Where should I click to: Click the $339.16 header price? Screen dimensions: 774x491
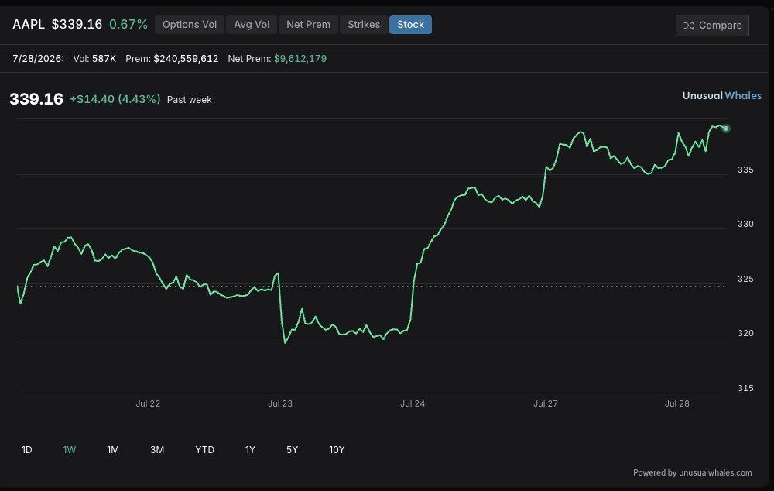77,24
